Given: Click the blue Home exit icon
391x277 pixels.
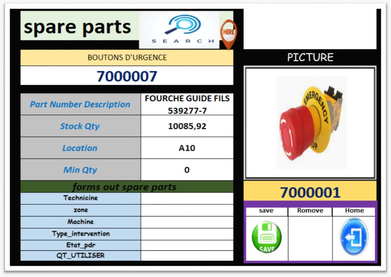Looking at the screenshot, I should coord(354,237).
